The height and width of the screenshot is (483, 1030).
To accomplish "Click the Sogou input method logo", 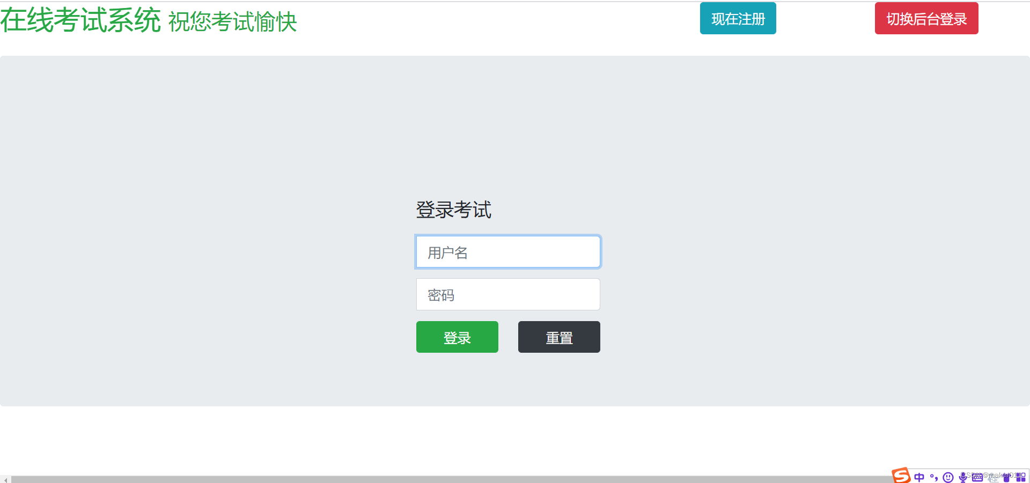I will click(x=900, y=476).
